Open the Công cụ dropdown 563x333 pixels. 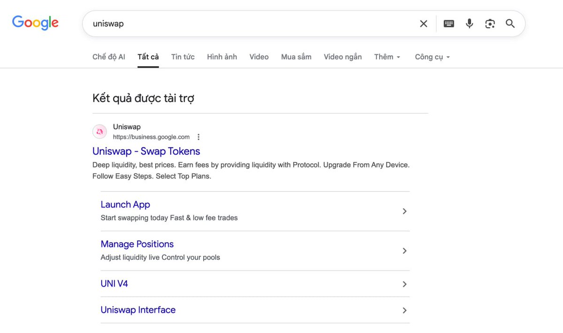pyautogui.click(x=432, y=57)
